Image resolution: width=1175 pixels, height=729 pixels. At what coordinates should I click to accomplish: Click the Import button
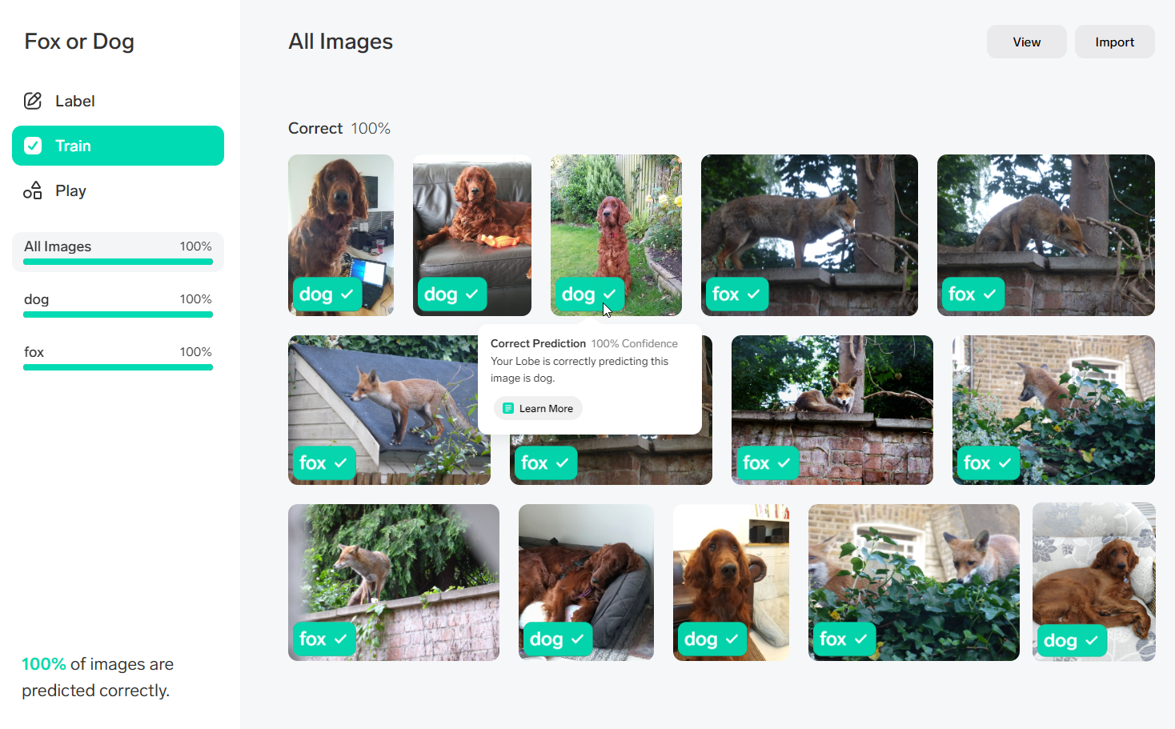click(1114, 42)
